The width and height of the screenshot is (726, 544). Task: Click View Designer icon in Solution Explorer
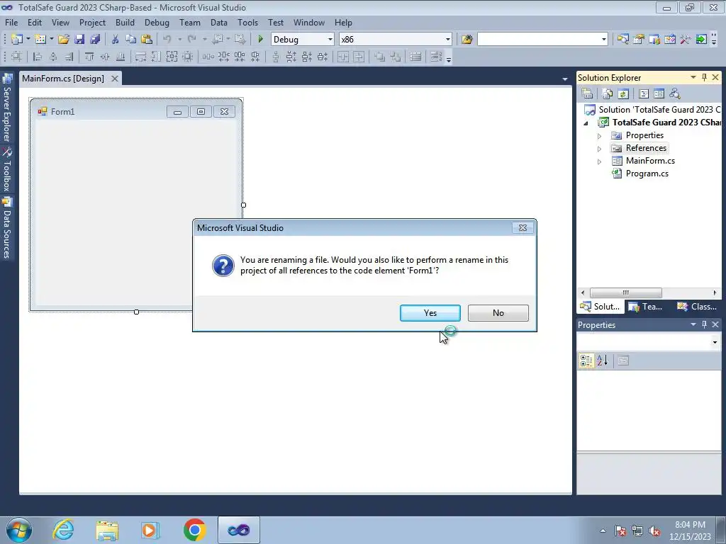[x=659, y=94]
